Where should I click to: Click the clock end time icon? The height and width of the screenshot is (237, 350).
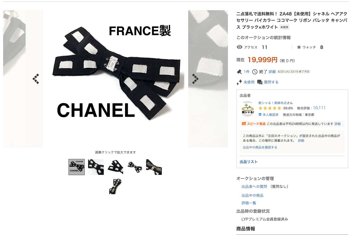[255, 72]
